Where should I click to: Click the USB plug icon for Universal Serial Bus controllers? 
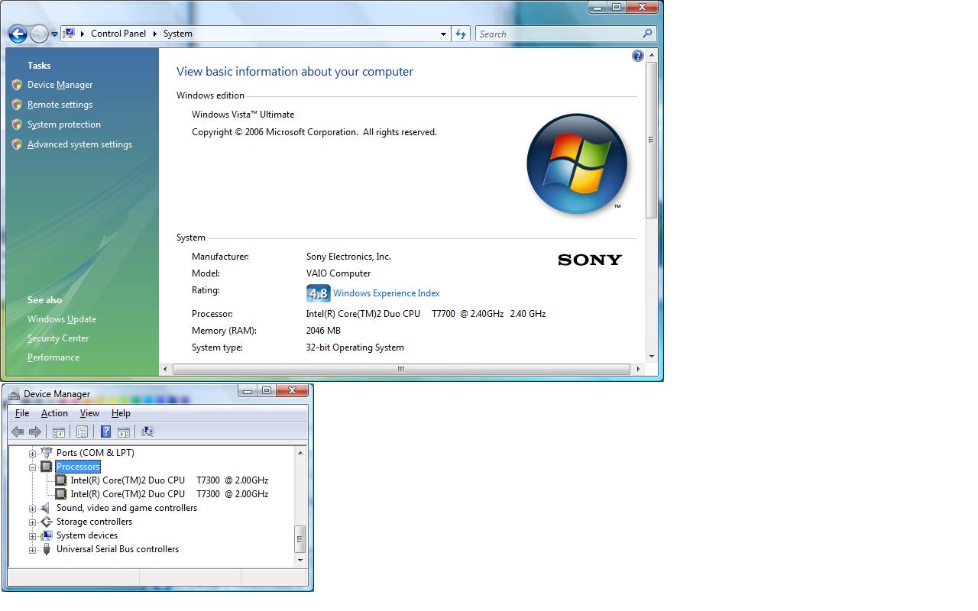tap(47, 549)
